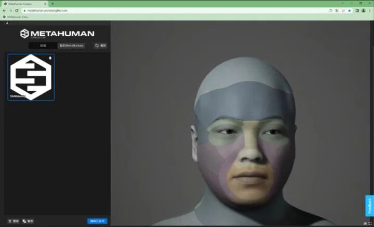Open the browser profile avatar
Viewport: 374px width, 227px height.
364,10
